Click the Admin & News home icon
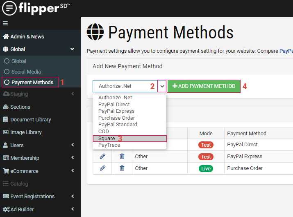Screen dimensions: 293x217 point(6,36)
